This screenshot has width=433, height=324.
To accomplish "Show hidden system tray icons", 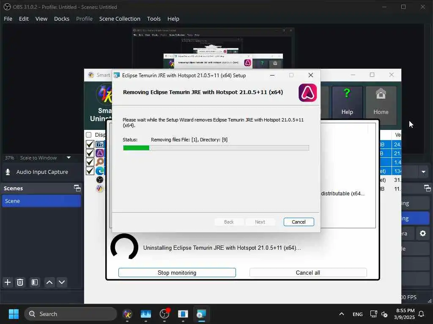I will 342,314.
